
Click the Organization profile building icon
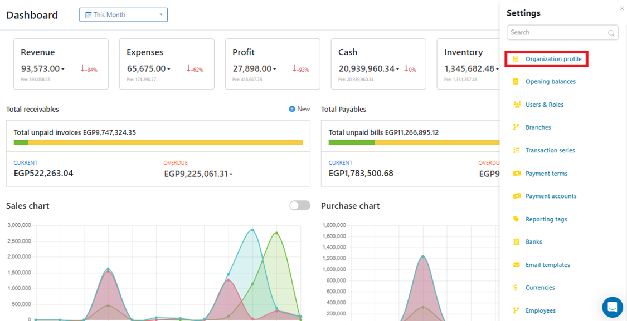coord(516,59)
